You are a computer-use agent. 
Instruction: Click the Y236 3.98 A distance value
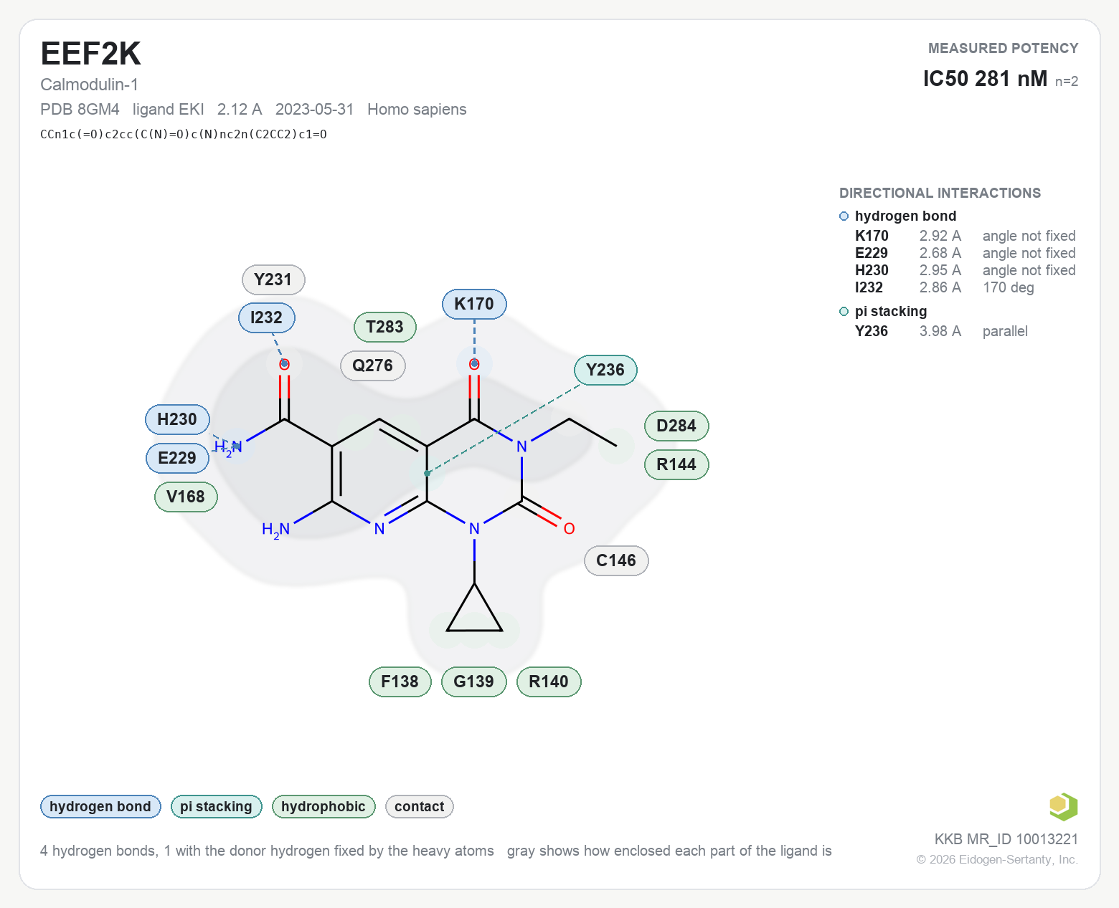click(x=940, y=331)
